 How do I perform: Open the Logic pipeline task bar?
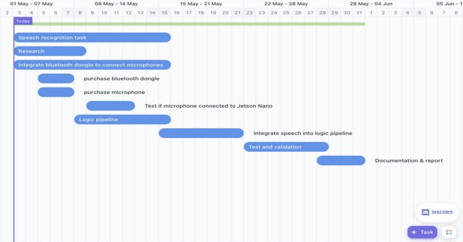123,119
